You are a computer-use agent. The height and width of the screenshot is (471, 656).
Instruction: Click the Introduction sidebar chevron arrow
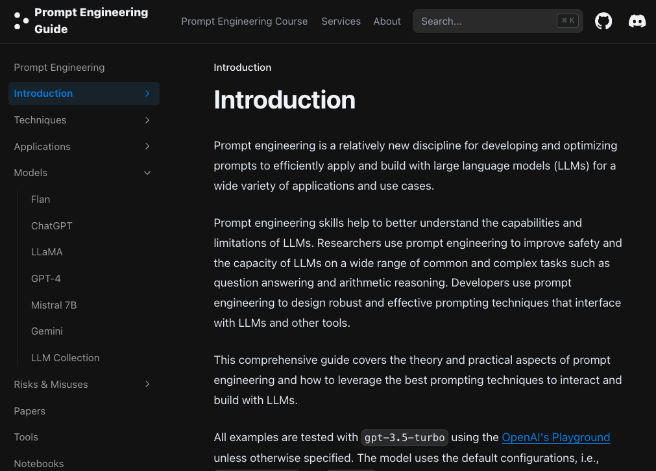point(147,94)
